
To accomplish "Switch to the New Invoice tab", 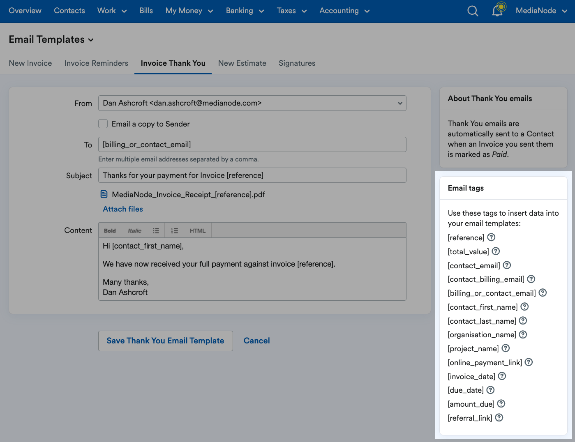I will tap(30, 63).
